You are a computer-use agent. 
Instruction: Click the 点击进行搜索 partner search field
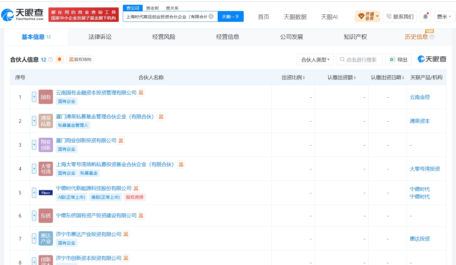tap(359, 59)
